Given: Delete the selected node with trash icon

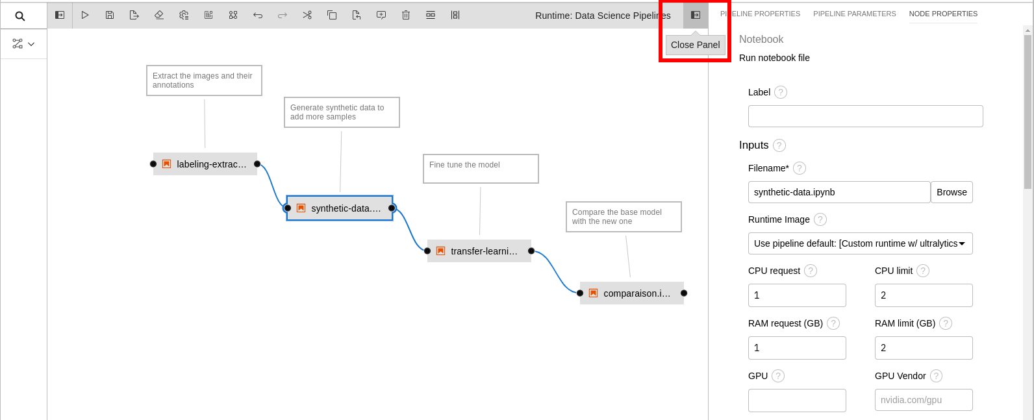Looking at the screenshot, I should pyautogui.click(x=406, y=15).
